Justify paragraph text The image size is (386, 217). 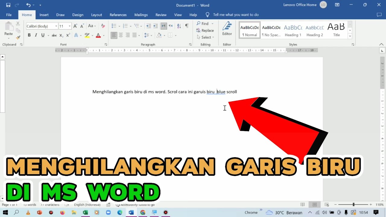coord(134,35)
